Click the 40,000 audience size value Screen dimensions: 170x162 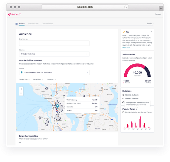137,72
